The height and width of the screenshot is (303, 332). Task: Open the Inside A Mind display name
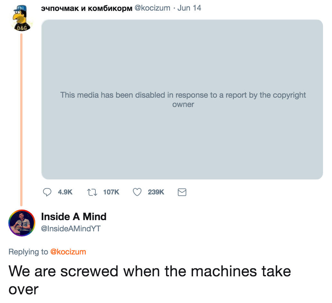point(74,217)
